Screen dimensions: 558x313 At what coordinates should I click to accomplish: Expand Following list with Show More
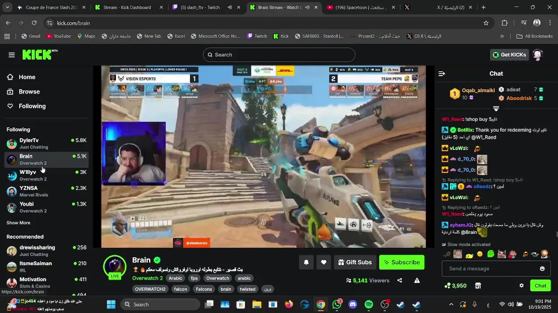[18, 223]
